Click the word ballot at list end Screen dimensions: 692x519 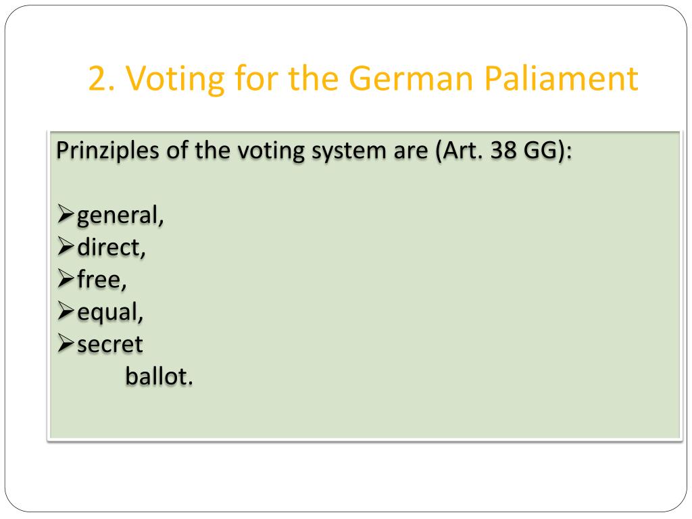tap(159, 376)
